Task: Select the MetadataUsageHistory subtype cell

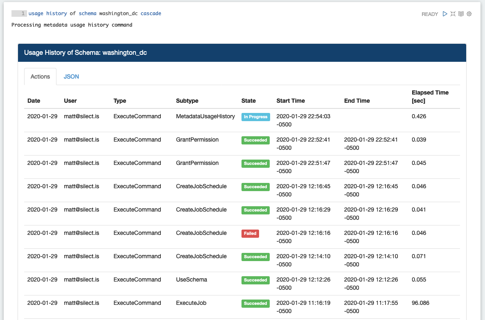Action: (205, 117)
